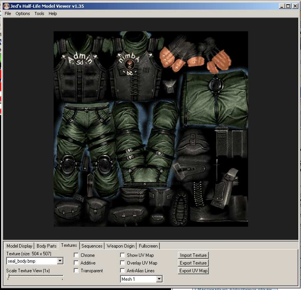Toggle the Overlay UV Map checkbox
This screenshot has height=290, width=301.
point(122,263)
